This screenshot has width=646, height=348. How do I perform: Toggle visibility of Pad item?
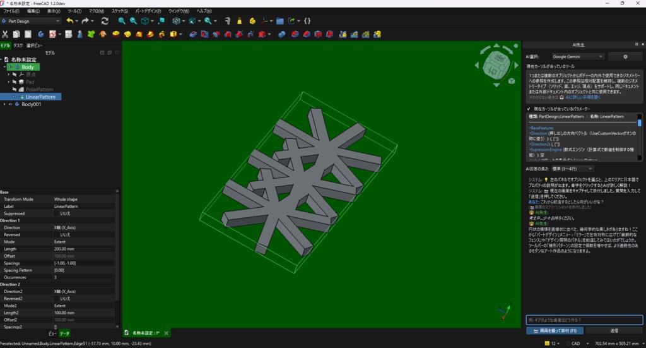click(15, 81)
